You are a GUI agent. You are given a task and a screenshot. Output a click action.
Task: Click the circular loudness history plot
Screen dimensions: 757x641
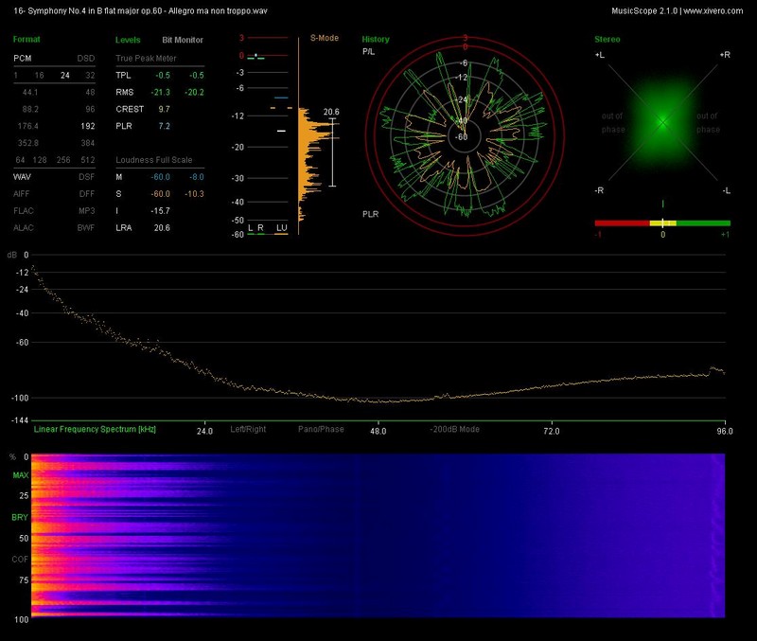click(465, 135)
